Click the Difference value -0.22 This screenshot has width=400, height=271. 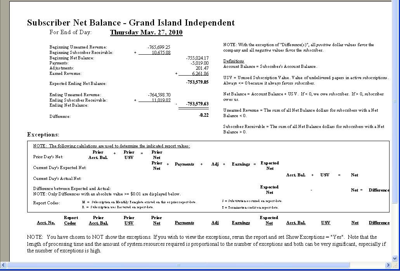click(x=203, y=115)
